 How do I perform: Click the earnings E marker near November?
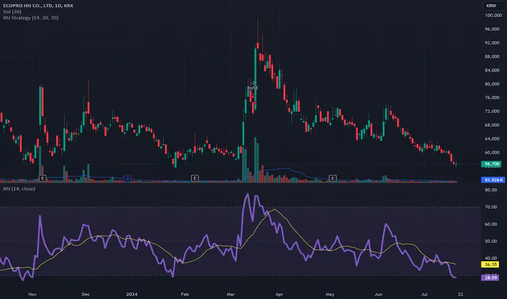(42, 178)
